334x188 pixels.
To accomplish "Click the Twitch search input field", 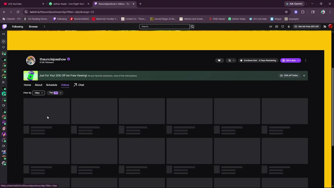I will [x=164, y=26].
